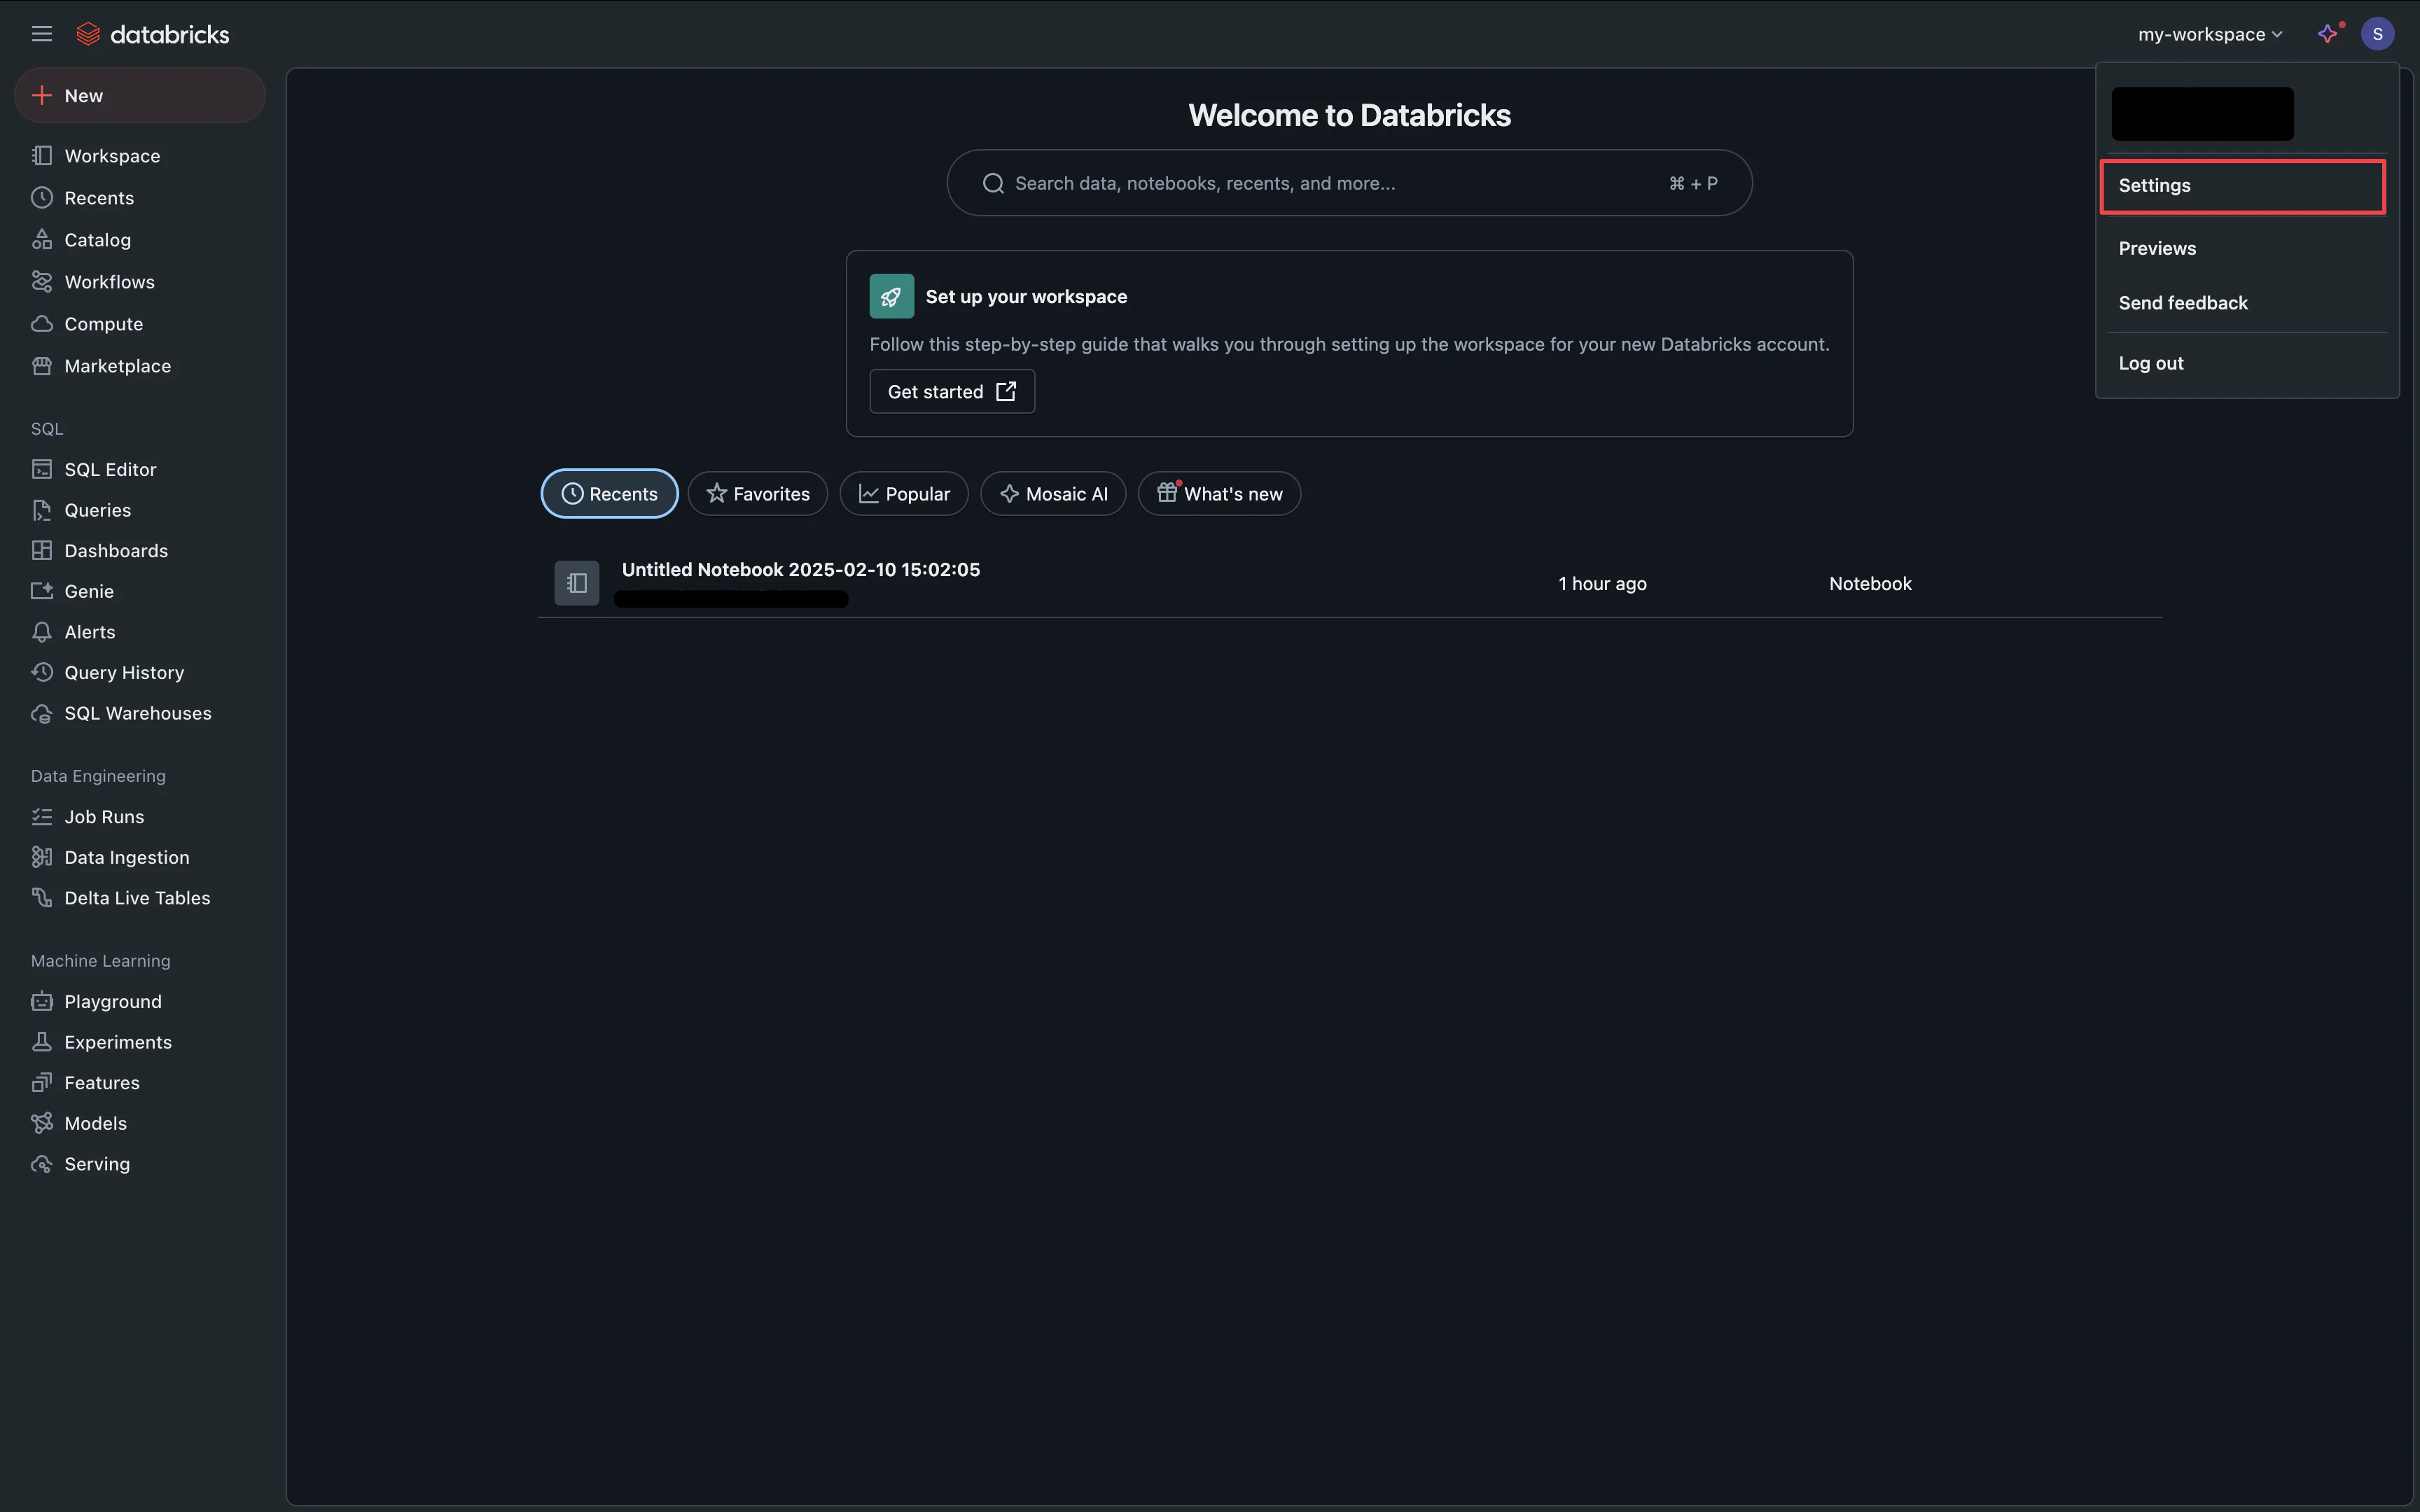The height and width of the screenshot is (1512, 2420).
Task: Click the Marketplace storefront icon
Action: click(x=42, y=366)
